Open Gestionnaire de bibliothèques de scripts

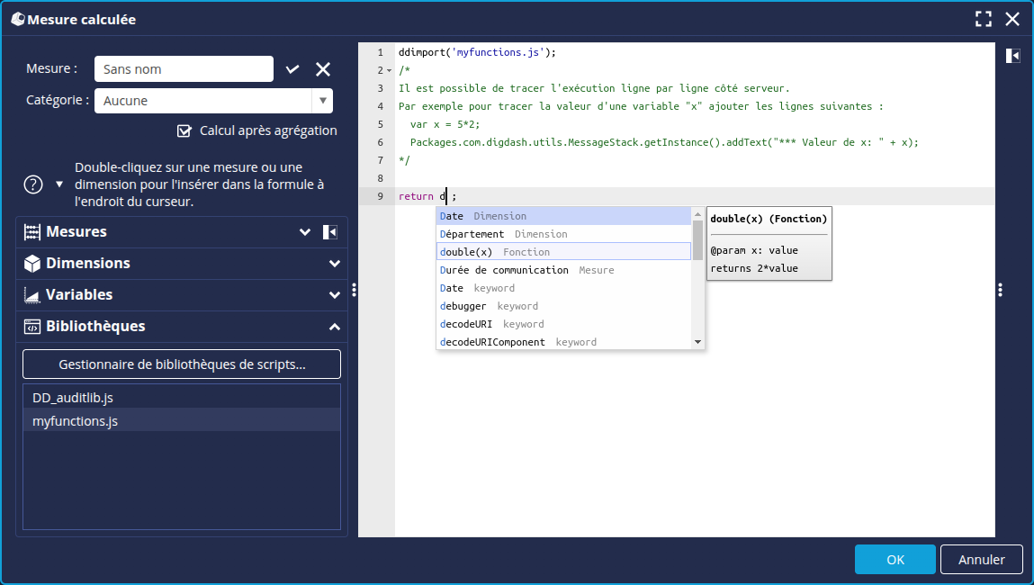point(182,364)
